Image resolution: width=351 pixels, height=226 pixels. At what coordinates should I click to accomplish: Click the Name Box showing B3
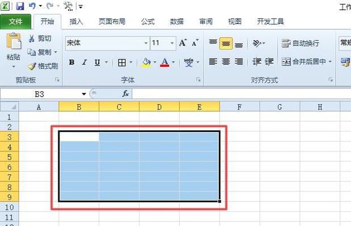pos(39,94)
